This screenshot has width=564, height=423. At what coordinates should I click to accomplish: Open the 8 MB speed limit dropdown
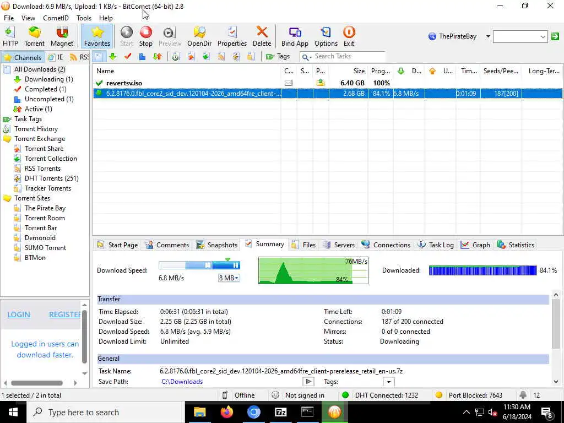[x=229, y=278]
